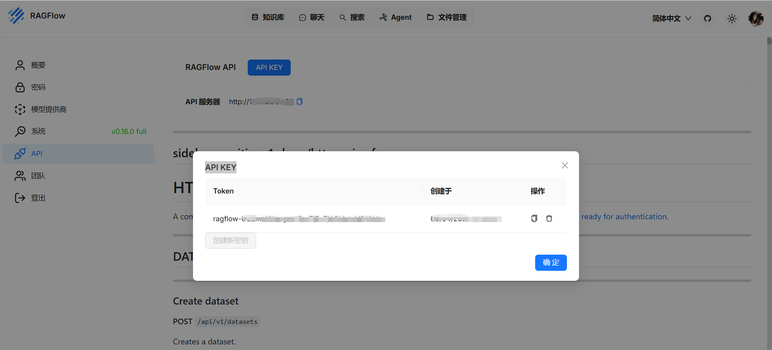This screenshot has height=350, width=772.
Task: Click the 创建新密钥 button
Action: (x=230, y=241)
